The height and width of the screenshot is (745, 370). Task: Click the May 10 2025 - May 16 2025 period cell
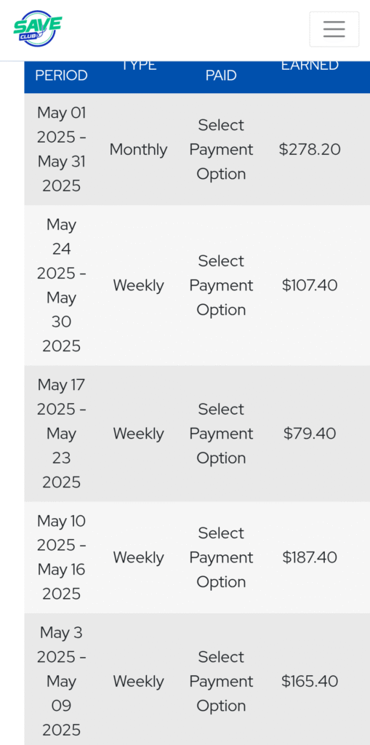61,557
